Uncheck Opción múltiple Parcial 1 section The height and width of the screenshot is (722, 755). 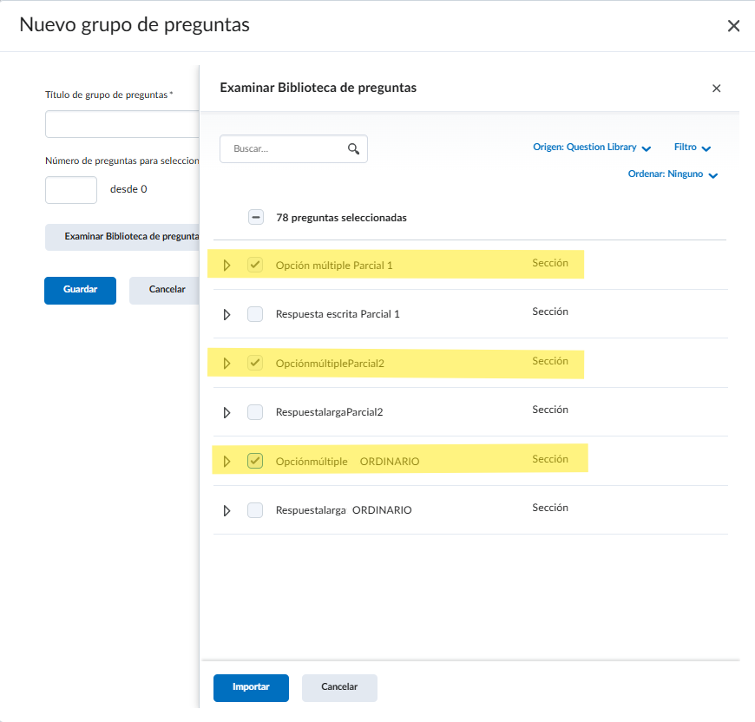pos(255,265)
